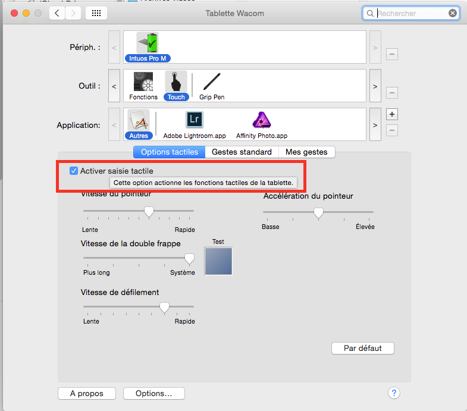Click the Par défaut button
The width and height of the screenshot is (467, 411).
(x=363, y=348)
